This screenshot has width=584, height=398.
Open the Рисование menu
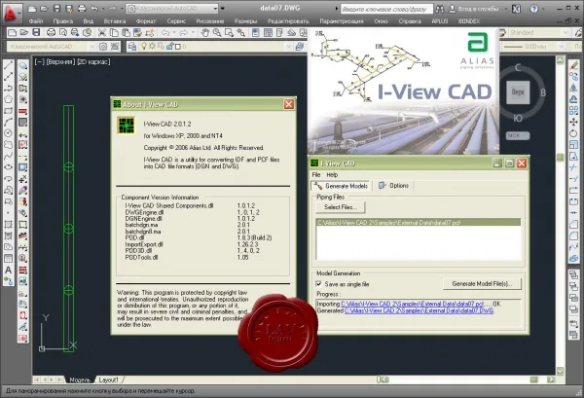[210, 21]
